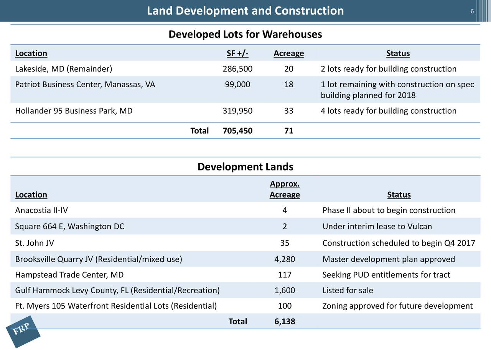Click 'Zoning approved for future development'
This screenshot has width=491, height=350.
(x=398, y=306)
